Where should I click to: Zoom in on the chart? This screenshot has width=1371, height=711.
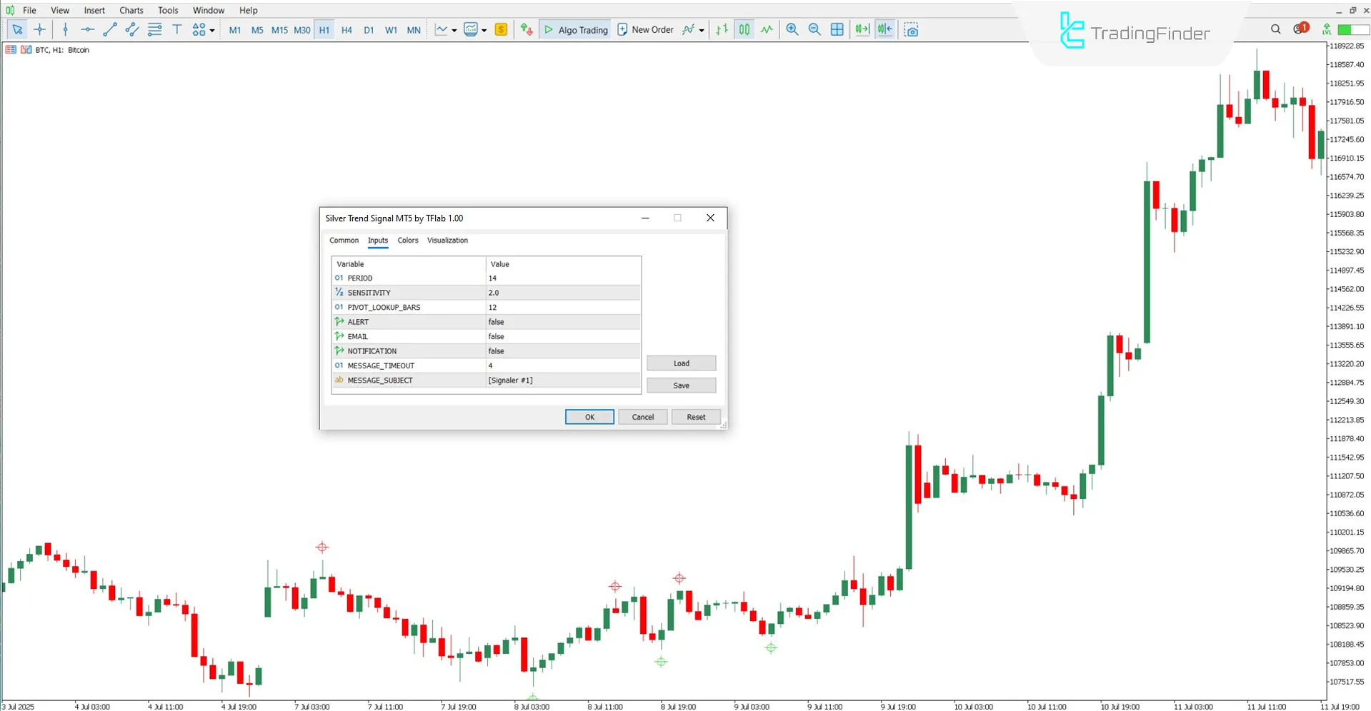(x=792, y=29)
